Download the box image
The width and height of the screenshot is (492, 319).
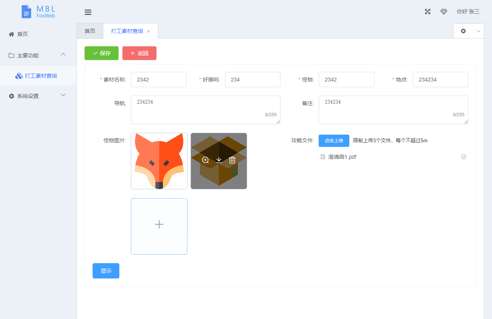[x=219, y=160]
